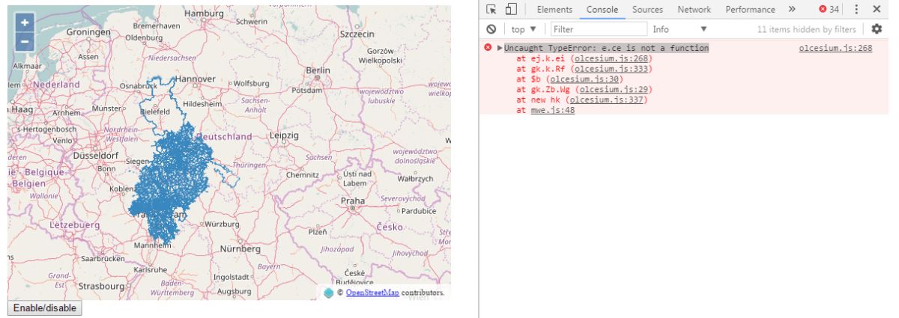Open the Sources tab
This screenshot has width=899, height=318.
647,10
